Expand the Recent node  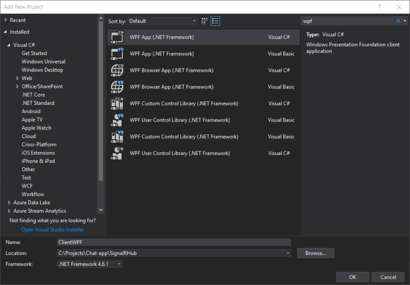pyautogui.click(x=6, y=20)
